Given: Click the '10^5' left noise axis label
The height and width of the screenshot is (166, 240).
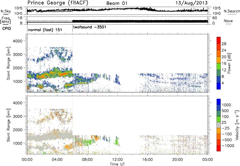Looking at the screenshot, I should (x=18, y=8).
